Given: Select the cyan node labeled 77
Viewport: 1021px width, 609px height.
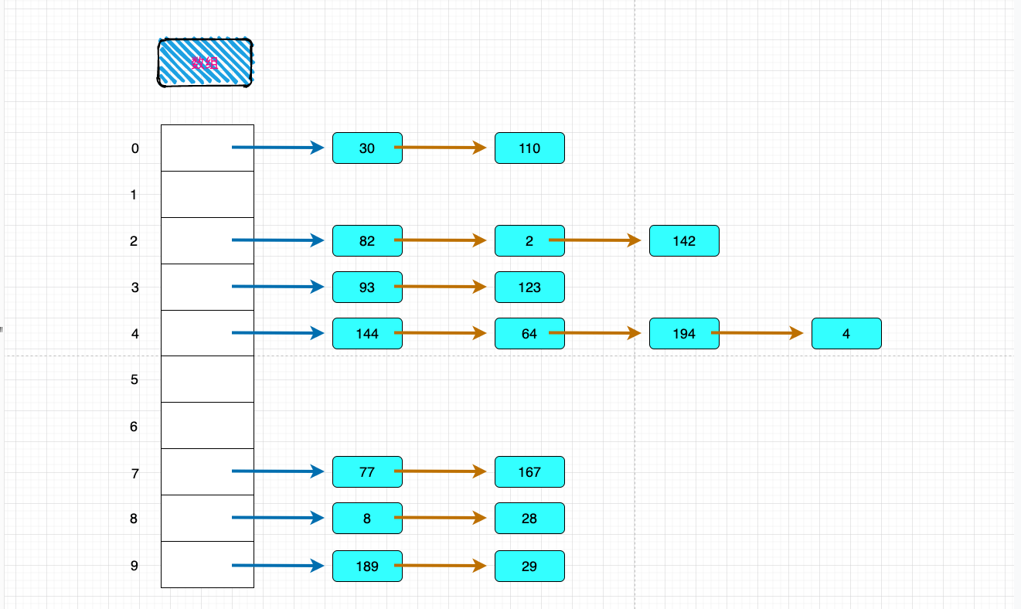Looking at the screenshot, I should pos(367,472).
